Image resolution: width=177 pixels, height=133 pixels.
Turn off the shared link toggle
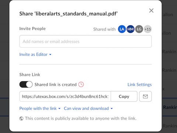26,85
